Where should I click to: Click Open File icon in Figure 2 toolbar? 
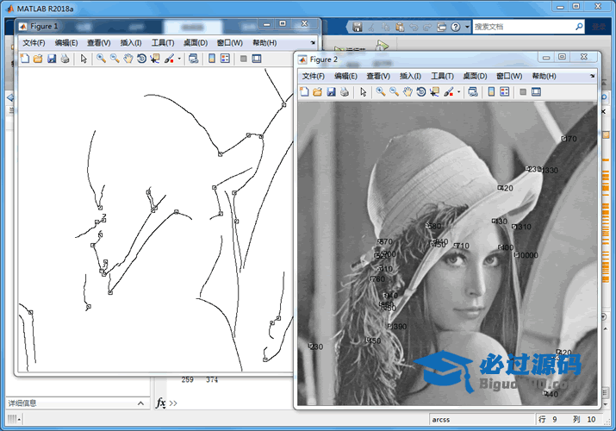pos(317,92)
